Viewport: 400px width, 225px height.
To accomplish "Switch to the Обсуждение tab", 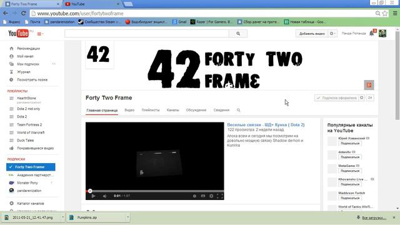I will click(x=196, y=110).
